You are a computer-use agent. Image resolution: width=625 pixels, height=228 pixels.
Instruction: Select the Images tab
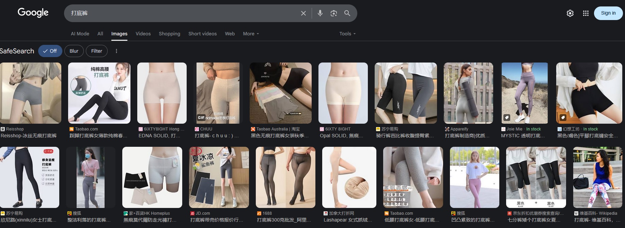(119, 34)
